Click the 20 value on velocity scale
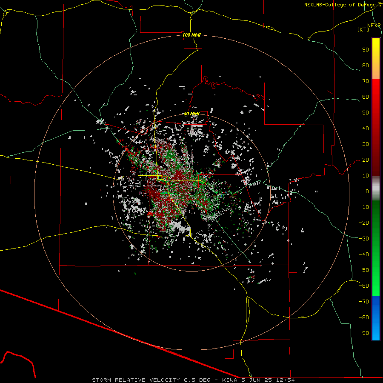The height and width of the screenshot is (383, 383). click(x=366, y=160)
